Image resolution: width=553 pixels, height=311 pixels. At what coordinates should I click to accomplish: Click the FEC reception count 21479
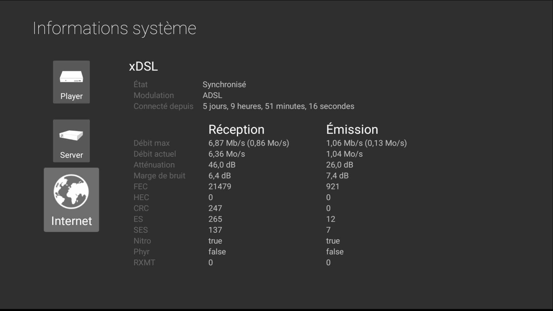(220, 187)
